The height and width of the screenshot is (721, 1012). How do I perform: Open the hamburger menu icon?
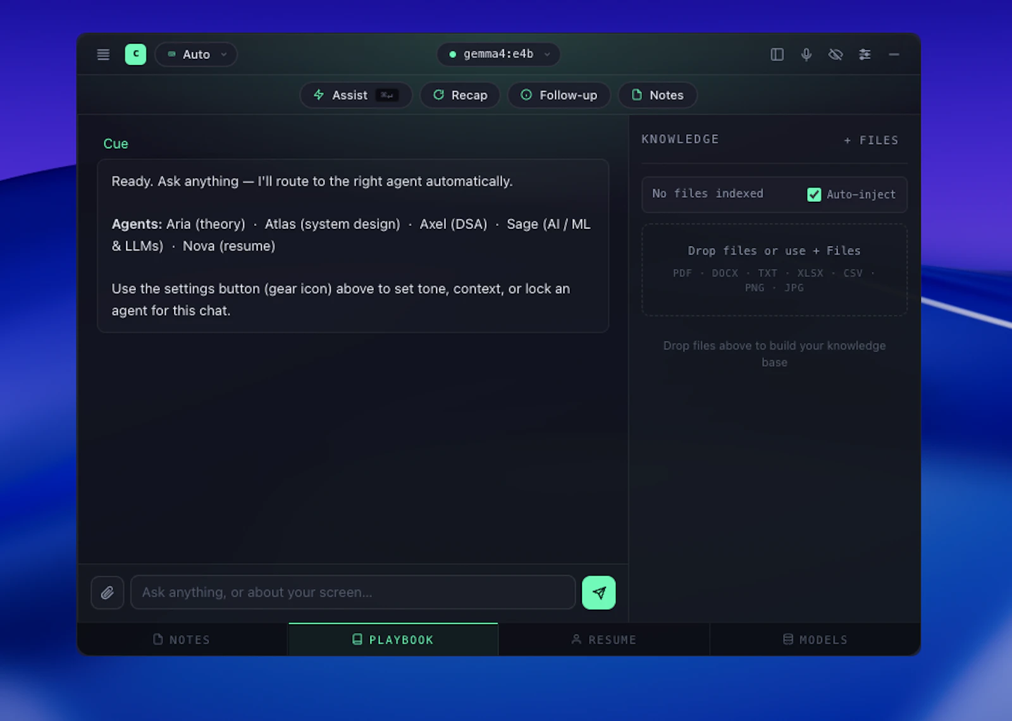[x=103, y=54]
